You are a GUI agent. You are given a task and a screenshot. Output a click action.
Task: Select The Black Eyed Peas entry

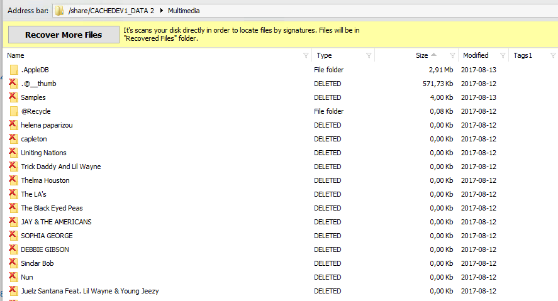52,209
